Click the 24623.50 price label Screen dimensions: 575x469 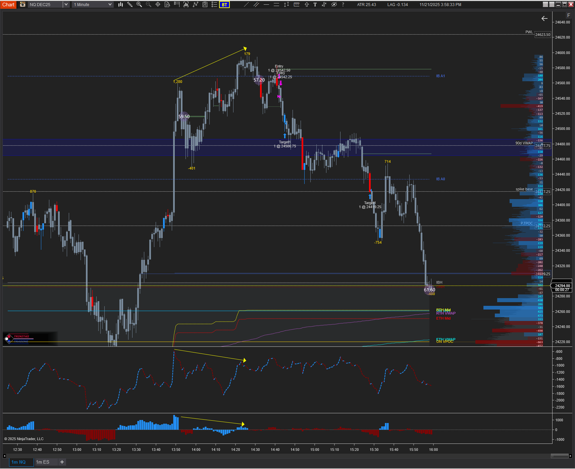coord(543,35)
